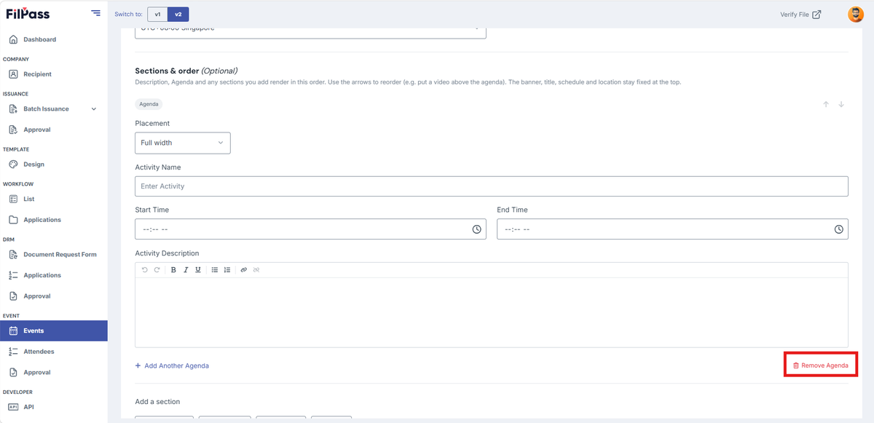
Task: Open the API page under Developer
Action: (28, 407)
